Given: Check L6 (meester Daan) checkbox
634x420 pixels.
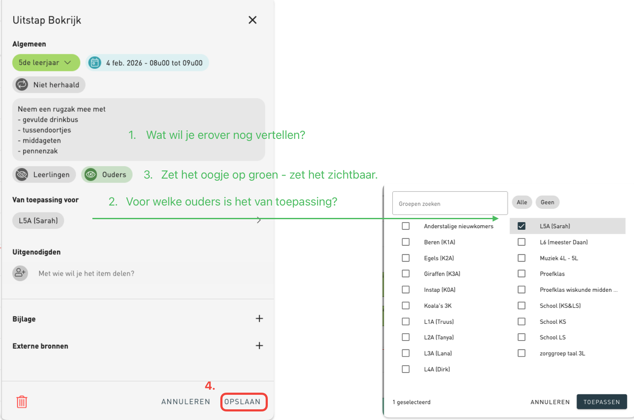Looking at the screenshot, I should pyautogui.click(x=521, y=242).
